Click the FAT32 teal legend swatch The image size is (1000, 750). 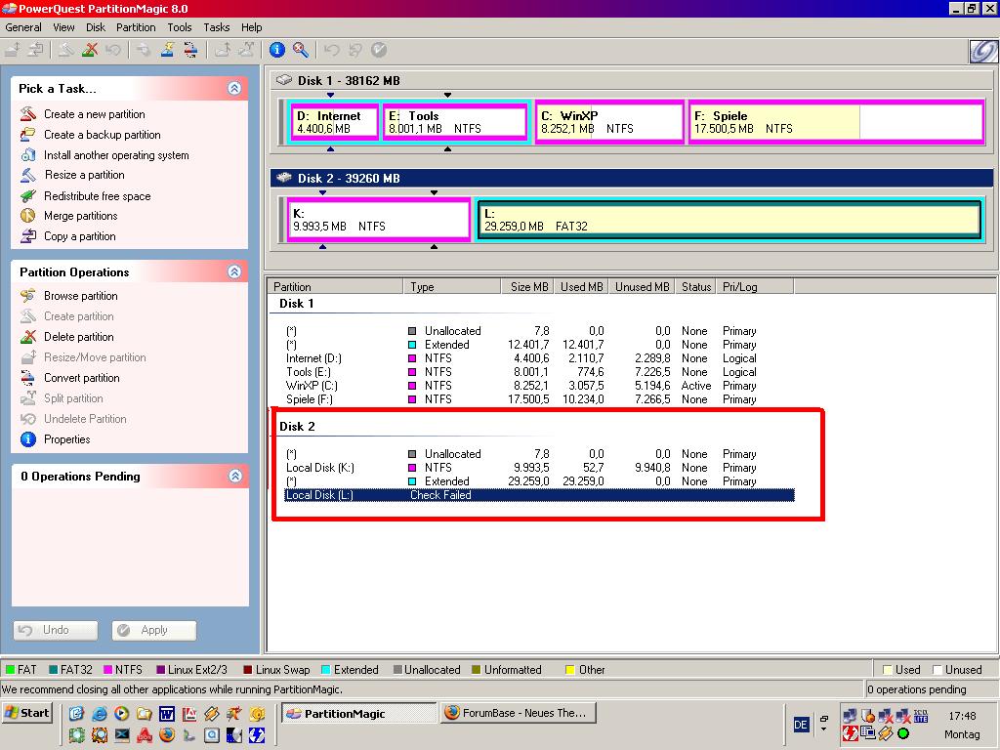[x=53, y=670]
